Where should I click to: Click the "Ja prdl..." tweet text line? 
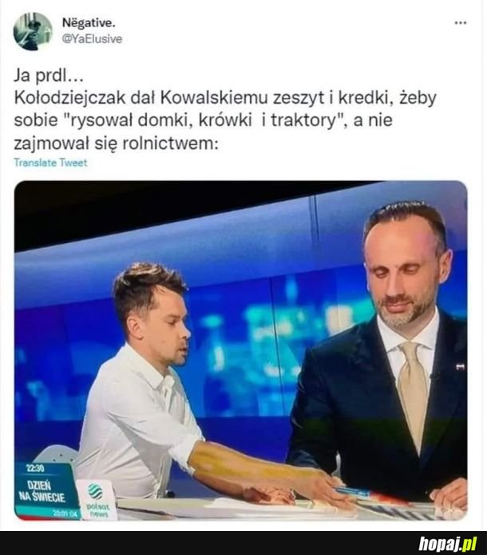tap(49, 74)
